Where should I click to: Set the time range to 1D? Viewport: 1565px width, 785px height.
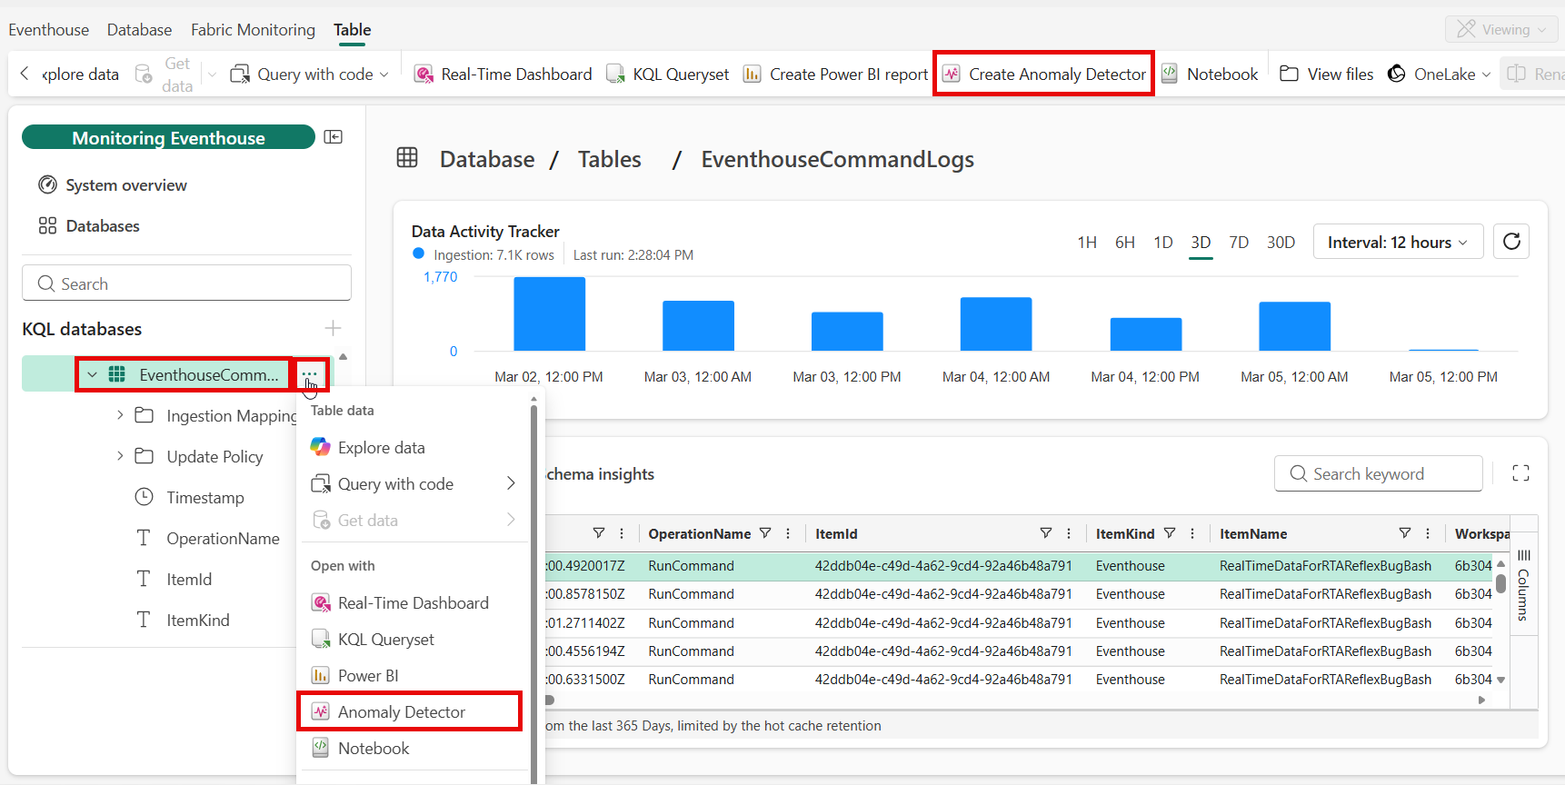coord(1163,243)
